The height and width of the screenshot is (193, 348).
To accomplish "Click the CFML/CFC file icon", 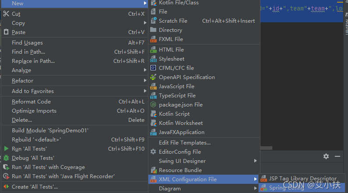I will [153, 68].
